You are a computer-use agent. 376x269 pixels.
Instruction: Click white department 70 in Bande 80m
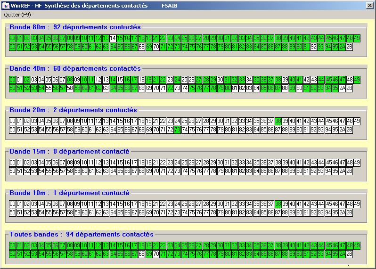pyautogui.click(x=156, y=47)
